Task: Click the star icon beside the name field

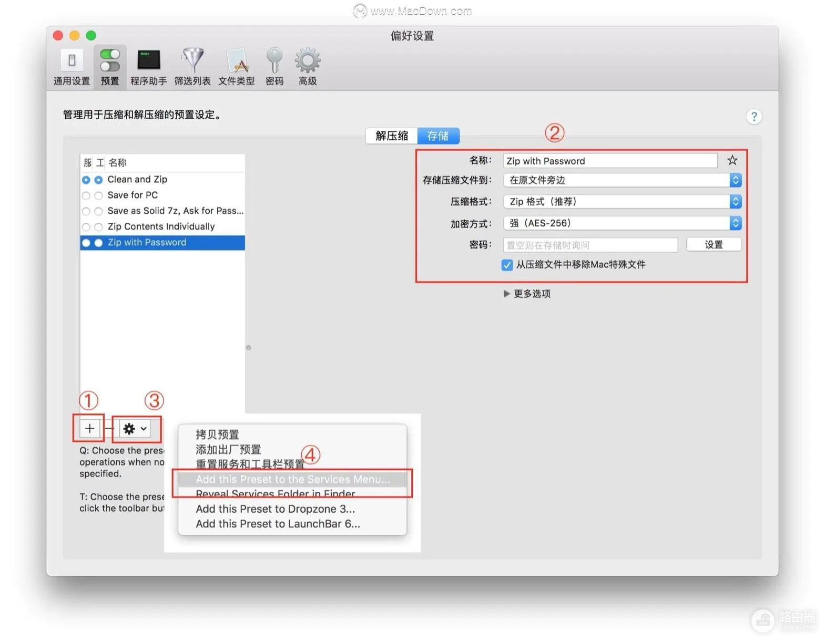Action: 732,161
